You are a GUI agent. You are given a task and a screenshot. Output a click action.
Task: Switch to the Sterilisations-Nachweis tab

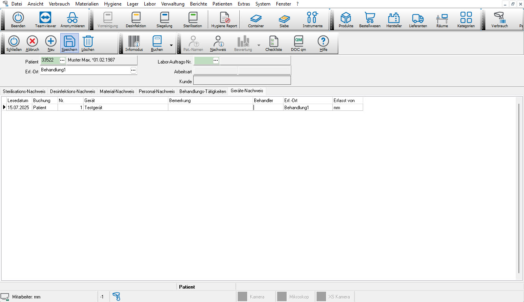[24, 91]
